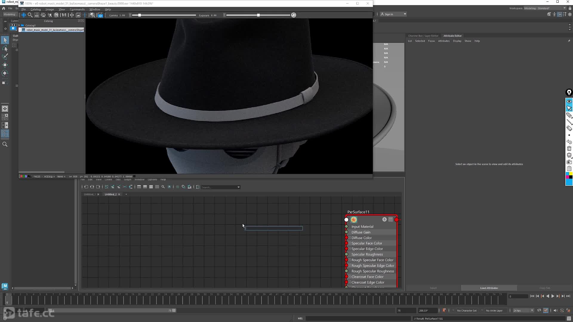Screen dimensions: 573x322
Task: Close the Untitled_2 tab
Action: pyautogui.click(x=119, y=194)
